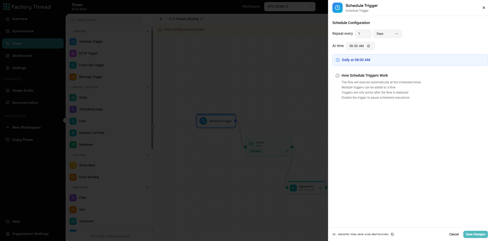
Task: Close the Schedule Trigger panel
Action: pyautogui.click(x=484, y=8)
